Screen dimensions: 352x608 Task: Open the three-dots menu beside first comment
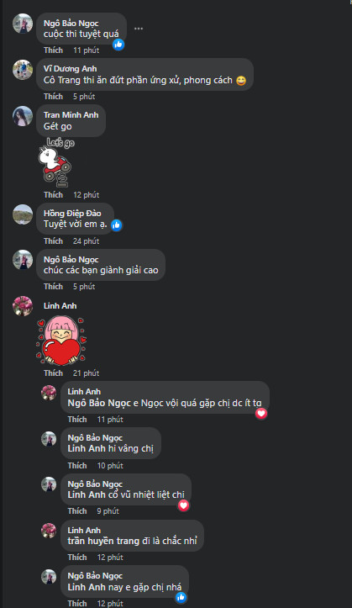139,29
